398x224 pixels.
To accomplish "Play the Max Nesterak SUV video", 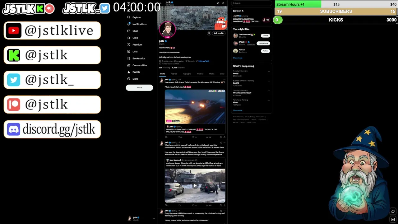I will [x=195, y=186].
